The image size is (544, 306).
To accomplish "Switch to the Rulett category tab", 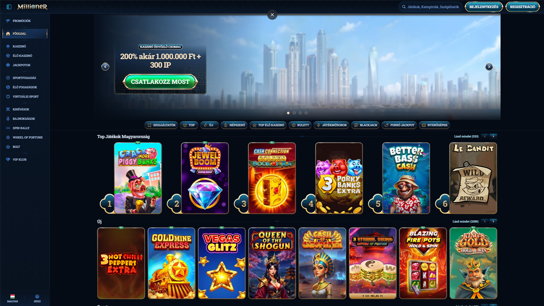I will coord(300,125).
